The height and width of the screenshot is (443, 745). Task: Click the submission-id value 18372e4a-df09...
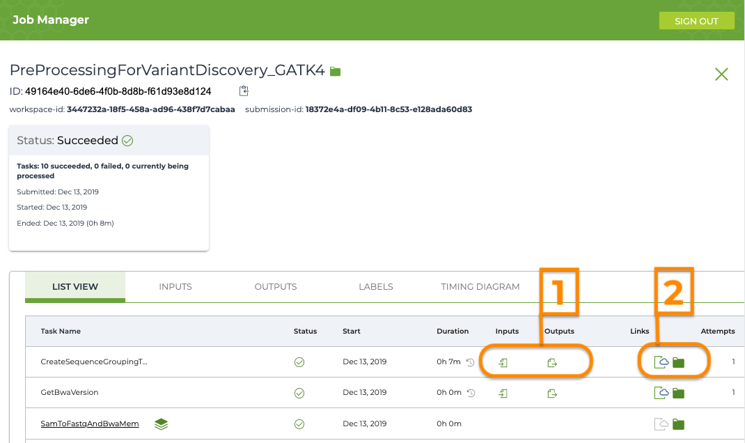(389, 109)
